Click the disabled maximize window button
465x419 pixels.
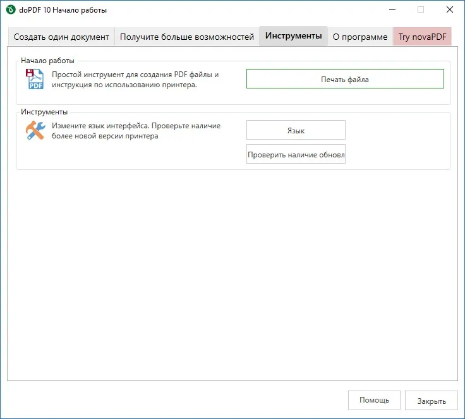pos(421,9)
